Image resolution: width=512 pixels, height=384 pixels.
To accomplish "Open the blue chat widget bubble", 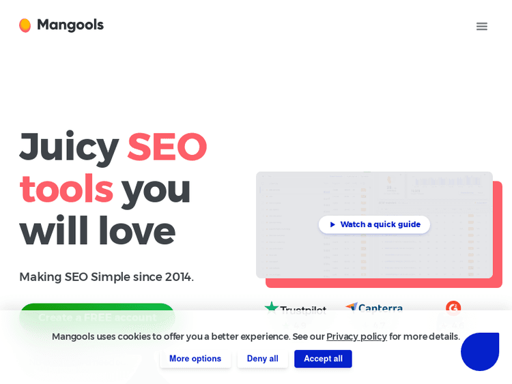I will point(480,352).
